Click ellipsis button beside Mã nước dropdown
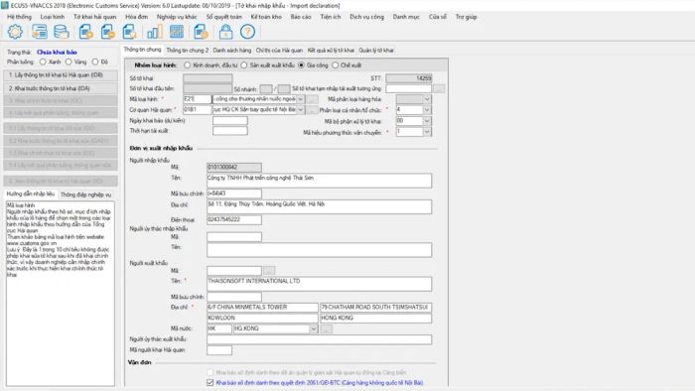This screenshot has width=695, height=391. point(327,329)
